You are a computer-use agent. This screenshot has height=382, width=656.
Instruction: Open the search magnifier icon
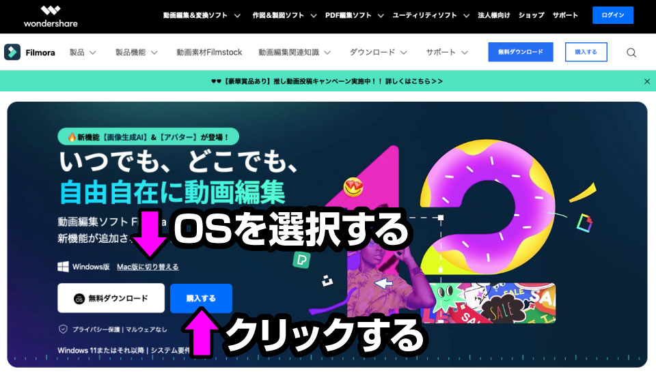(x=631, y=53)
